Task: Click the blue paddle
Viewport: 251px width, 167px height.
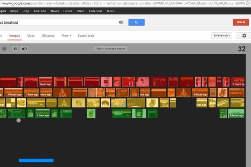Action: point(36,160)
